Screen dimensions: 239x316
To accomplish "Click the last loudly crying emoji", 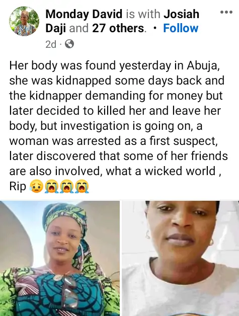I will (82, 186).
